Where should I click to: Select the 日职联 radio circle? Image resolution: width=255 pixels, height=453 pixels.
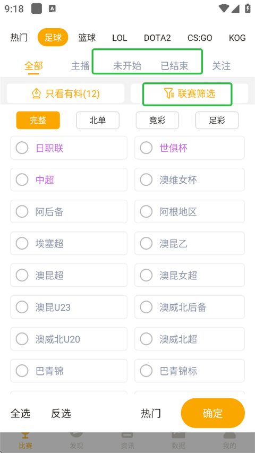(22, 148)
